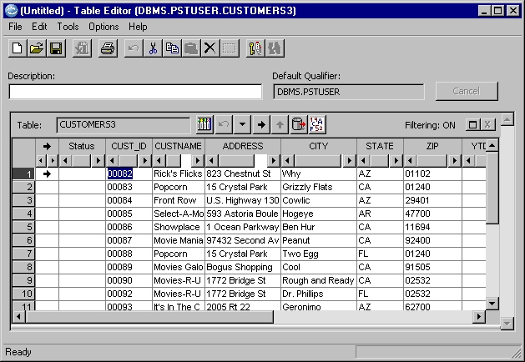The image size is (525, 362).
Task: Click the ZIP column right scroll arrow
Action: [x=454, y=161]
